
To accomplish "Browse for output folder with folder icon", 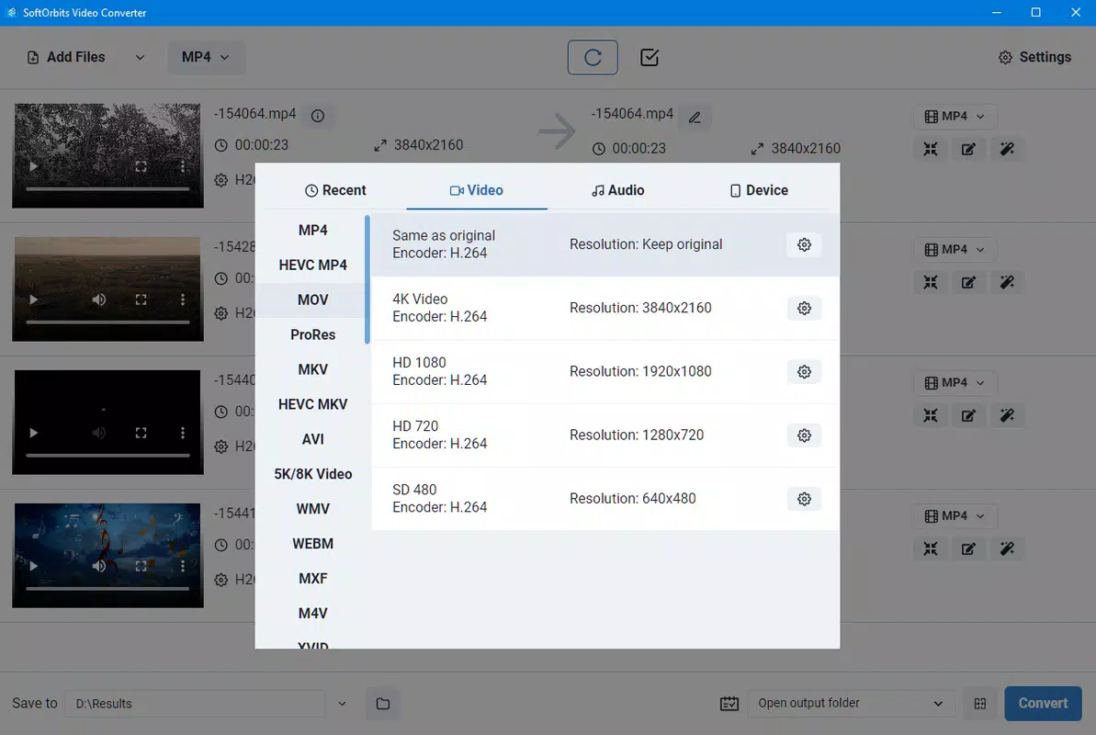I will point(383,704).
